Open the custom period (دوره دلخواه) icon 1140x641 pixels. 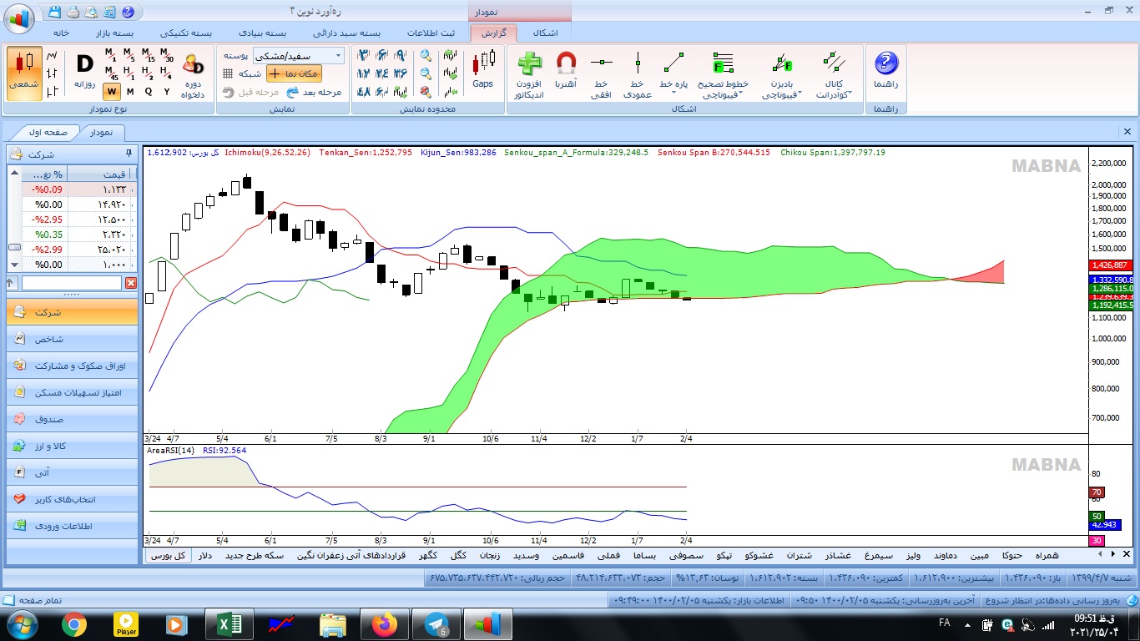[x=193, y=75]
